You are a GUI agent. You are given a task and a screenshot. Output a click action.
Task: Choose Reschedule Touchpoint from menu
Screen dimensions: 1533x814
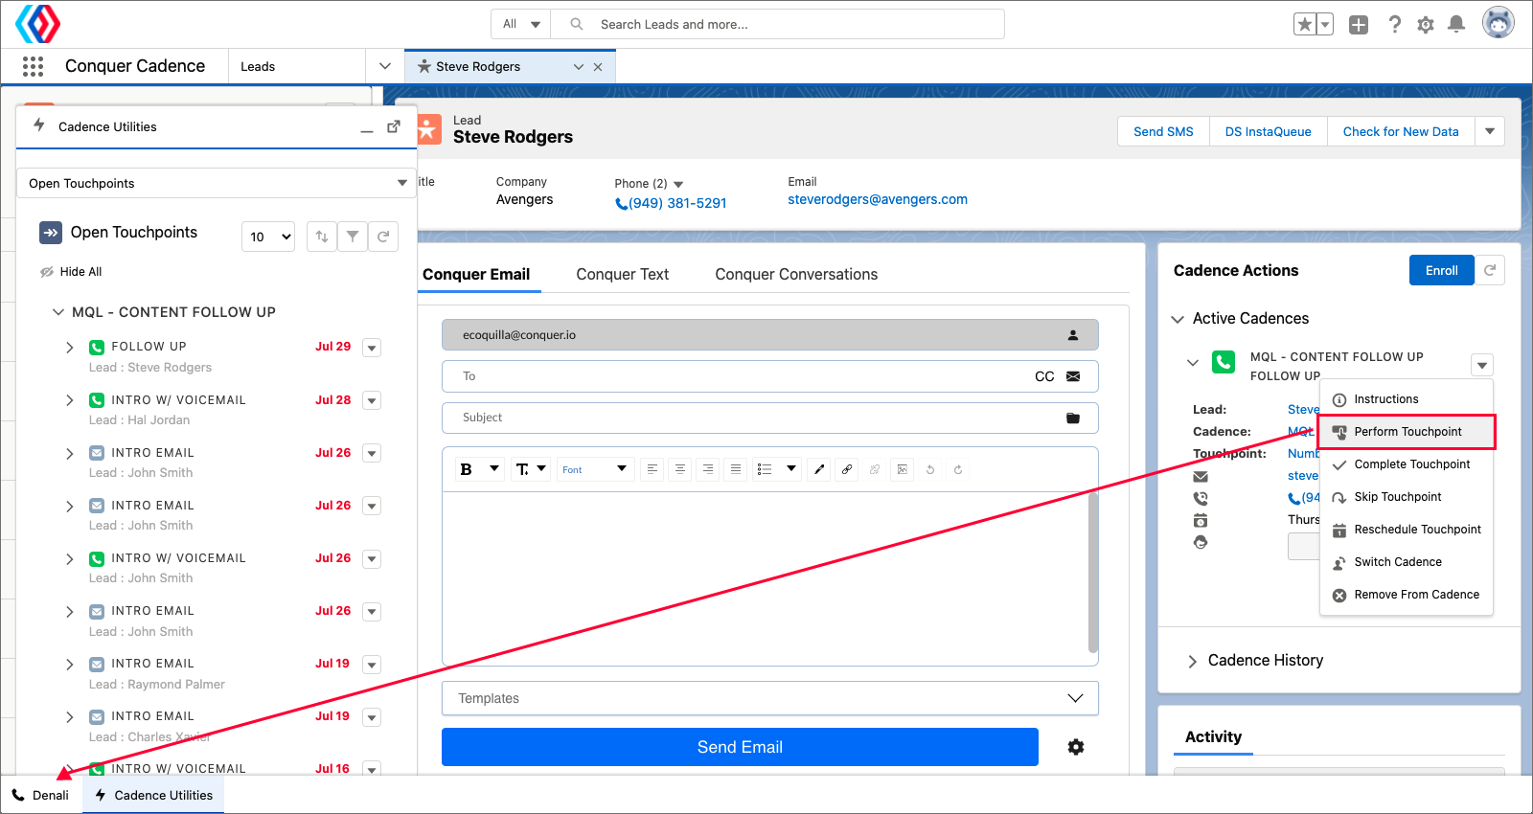pyautogui.click(x=1407, y=530)
